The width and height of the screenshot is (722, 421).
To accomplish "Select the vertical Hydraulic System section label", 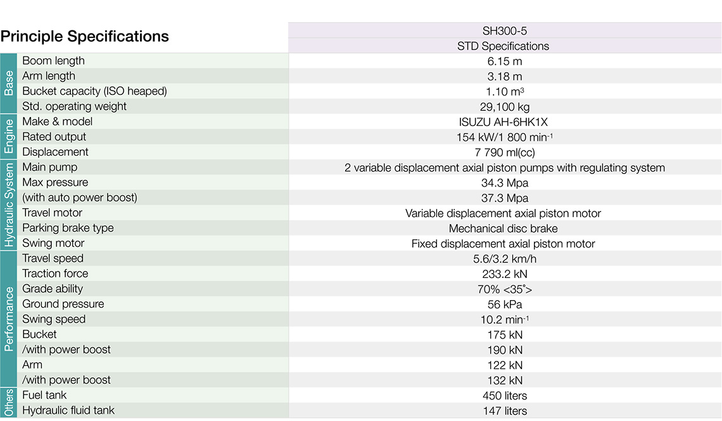I will coord(9,204).
